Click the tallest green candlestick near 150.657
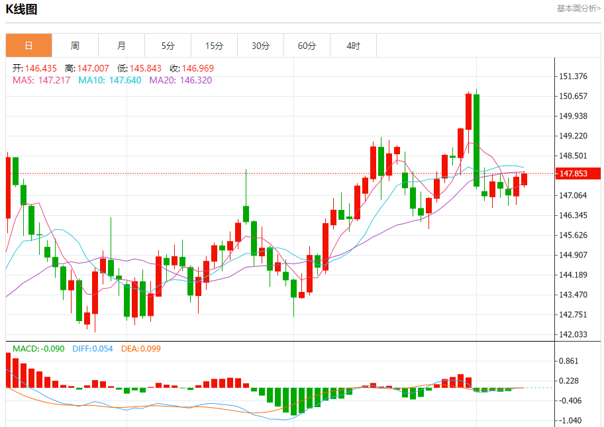 pyautogui.click(x=476, y=140)
